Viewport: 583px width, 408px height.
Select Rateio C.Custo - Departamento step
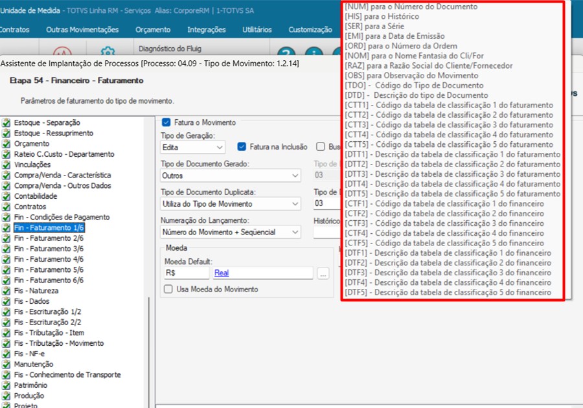[64, 154]
